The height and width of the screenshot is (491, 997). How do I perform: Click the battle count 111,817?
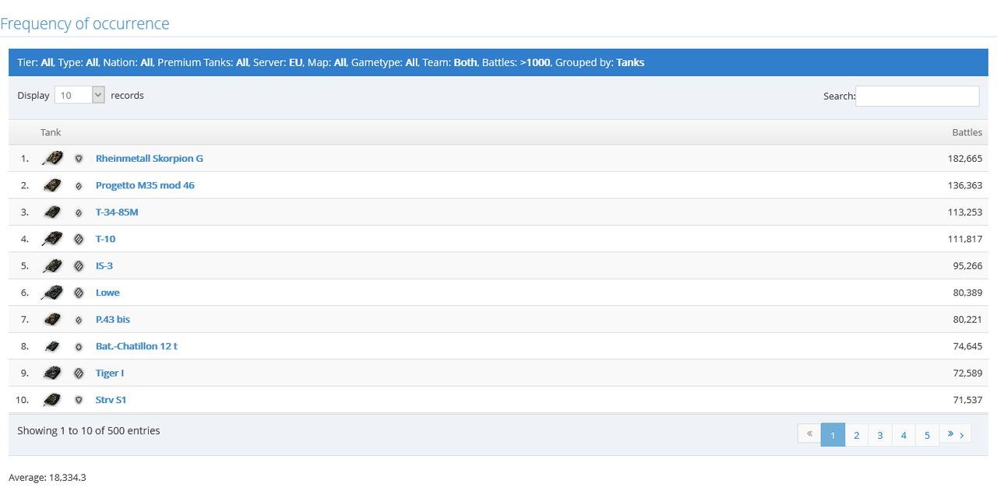click(x=965, y=239)
